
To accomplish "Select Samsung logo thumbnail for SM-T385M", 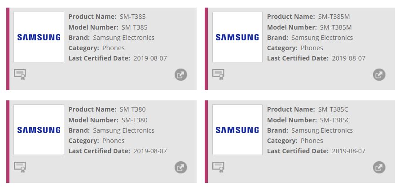I will 237,37.
